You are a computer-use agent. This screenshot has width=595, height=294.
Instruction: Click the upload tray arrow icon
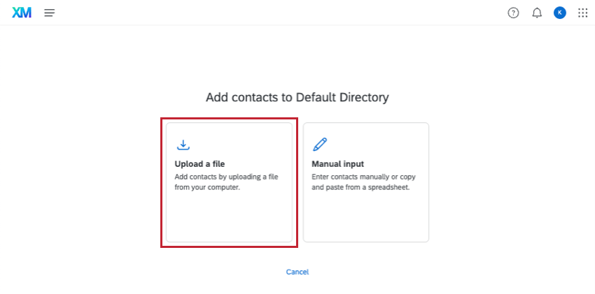click(183, 145)
